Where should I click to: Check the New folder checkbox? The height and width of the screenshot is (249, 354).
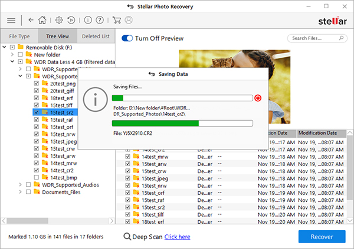point(20,55)
